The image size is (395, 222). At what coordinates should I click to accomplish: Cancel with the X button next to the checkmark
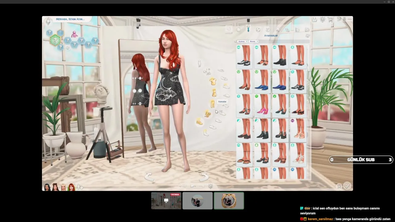coord(339,187)
